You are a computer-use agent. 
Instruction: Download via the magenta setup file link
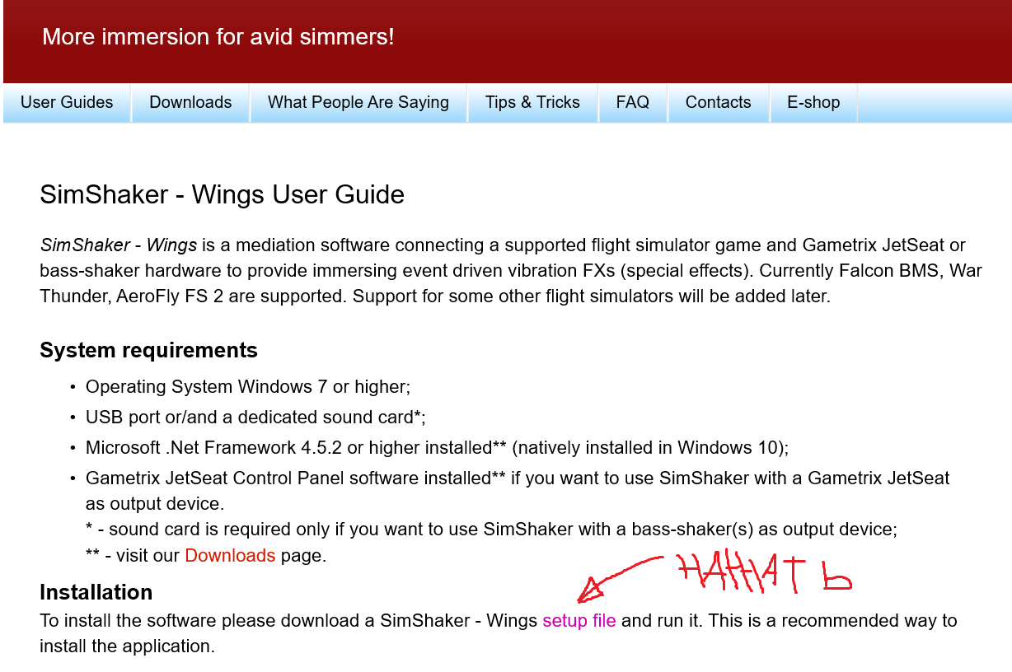coord(579,620)
